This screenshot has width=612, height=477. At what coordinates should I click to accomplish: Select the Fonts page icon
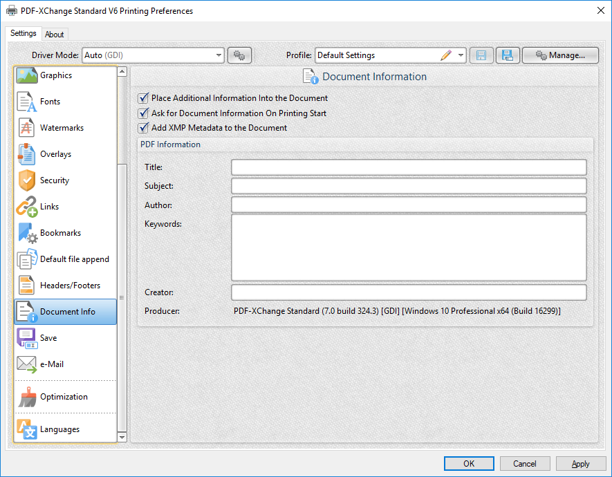[26, 102]
